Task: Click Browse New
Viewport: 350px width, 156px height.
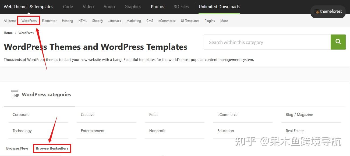Action: point(17,148)
